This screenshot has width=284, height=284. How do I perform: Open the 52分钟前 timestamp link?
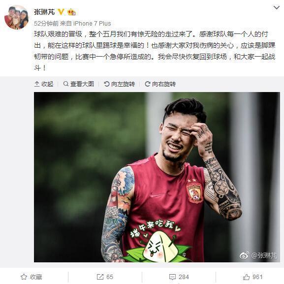point(46,24)
